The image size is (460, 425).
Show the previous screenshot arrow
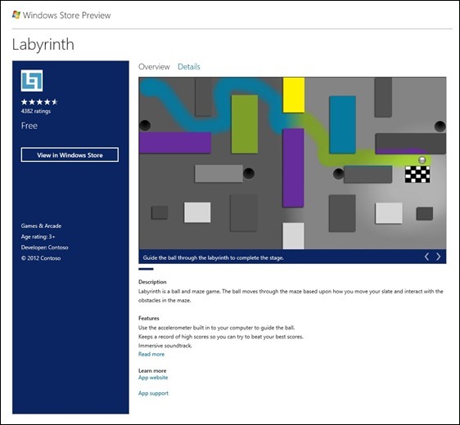tap(426, 257)
